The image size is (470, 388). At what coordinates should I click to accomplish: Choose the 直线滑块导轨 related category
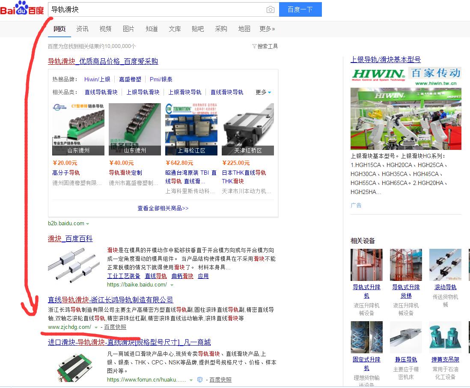(x=226, y=93)
